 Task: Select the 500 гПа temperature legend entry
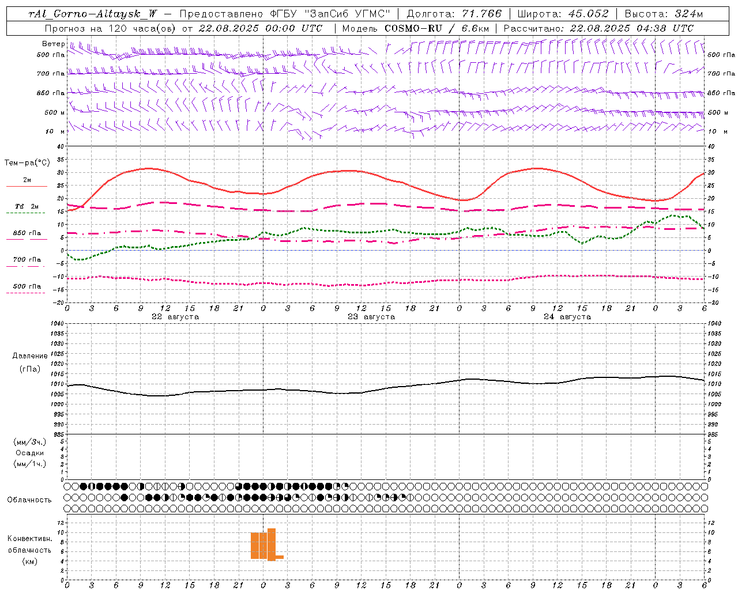pos(27,286)
